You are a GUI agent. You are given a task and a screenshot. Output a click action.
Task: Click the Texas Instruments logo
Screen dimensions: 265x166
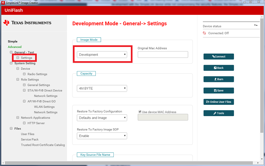tap(27, 22)
